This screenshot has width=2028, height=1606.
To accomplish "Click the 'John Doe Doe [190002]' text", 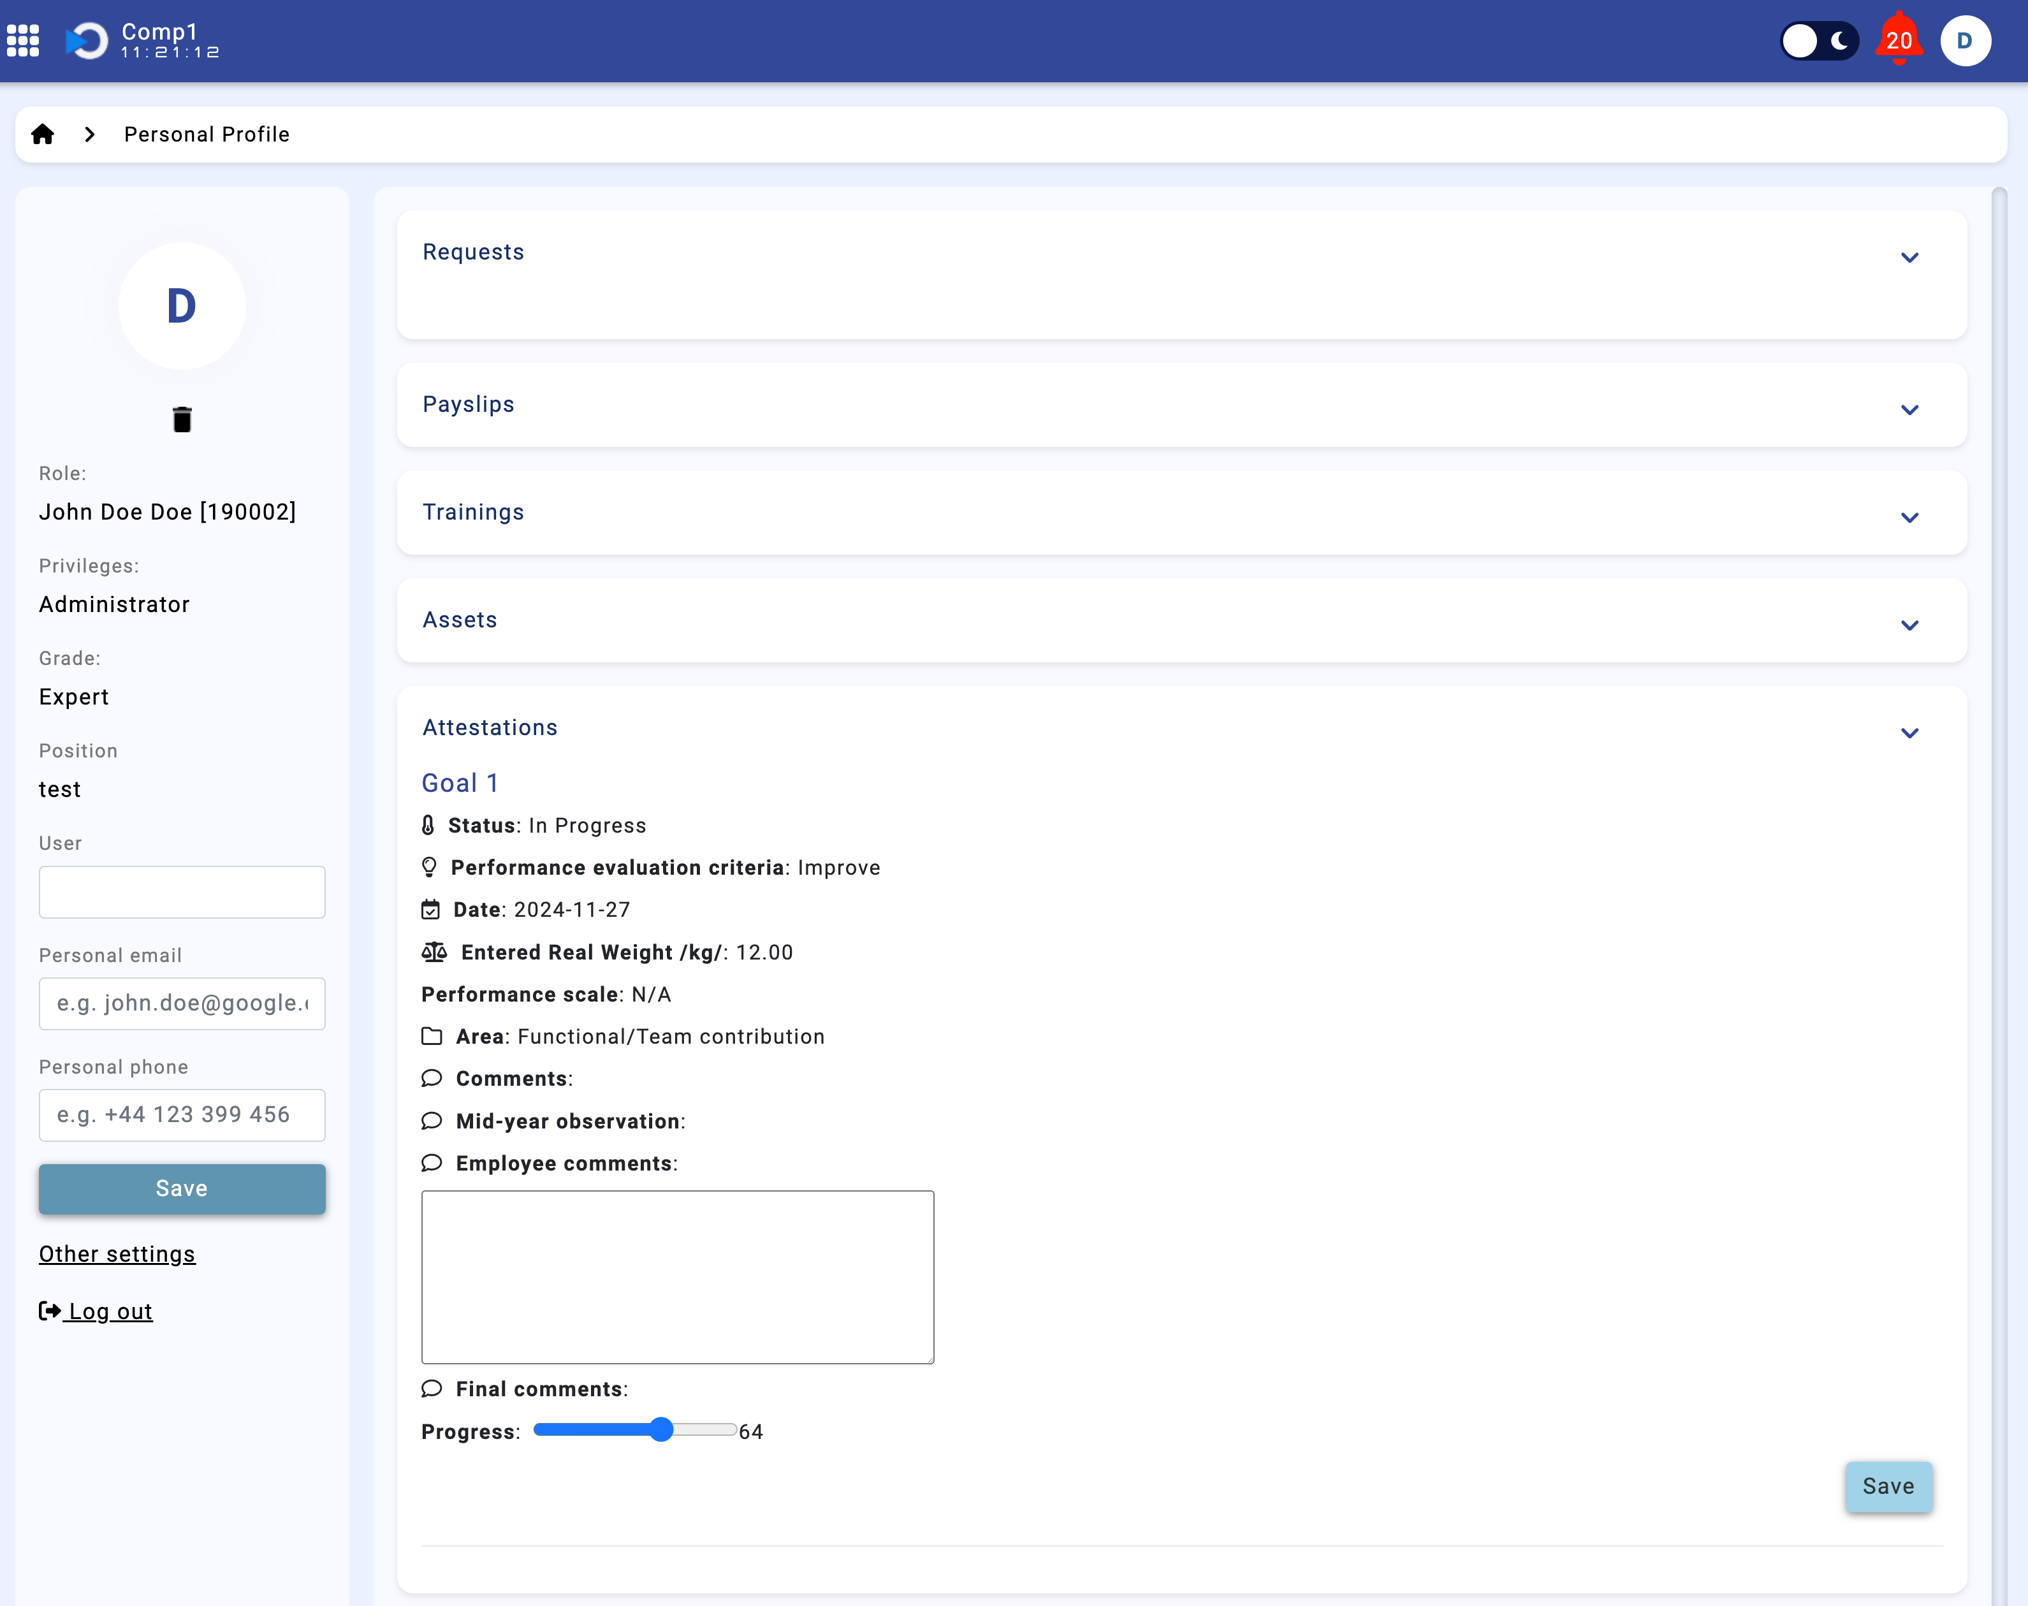I will tap(168, 511).
